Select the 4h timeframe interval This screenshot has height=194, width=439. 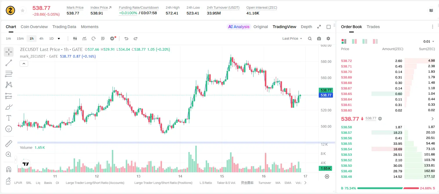tap(41, 39)
